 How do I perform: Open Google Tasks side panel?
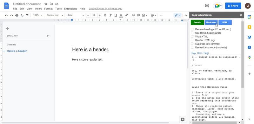coord(249,37)
